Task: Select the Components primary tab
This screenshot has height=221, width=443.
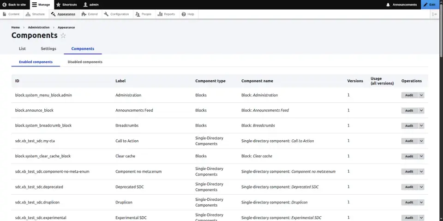Action: (x=83, y=48)
